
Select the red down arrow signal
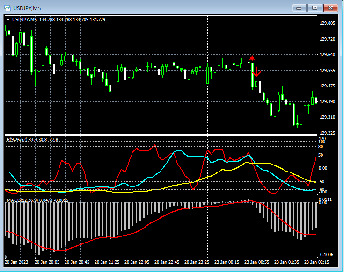click(256, 72)
